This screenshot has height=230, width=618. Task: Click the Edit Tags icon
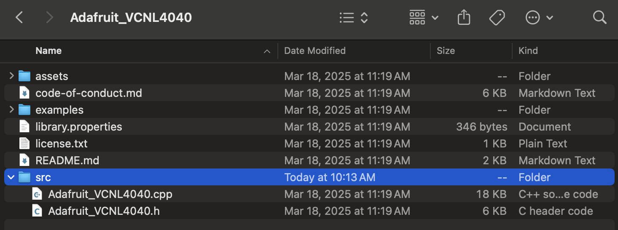pyautogui.click(x=497, y=17)
